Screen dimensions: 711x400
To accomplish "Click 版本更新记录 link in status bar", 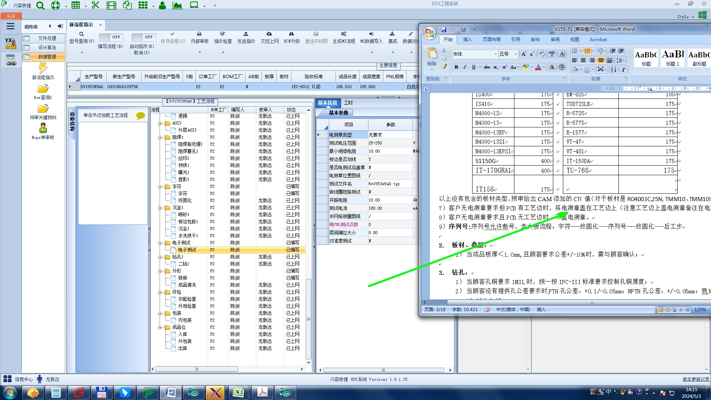I will click(x=695, y=379).
